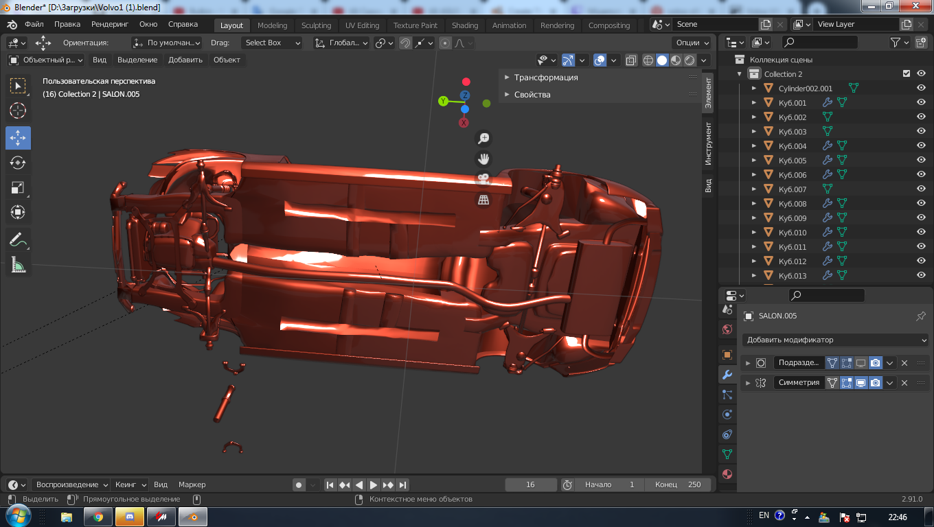Jump to the last frame

point(403,485)
